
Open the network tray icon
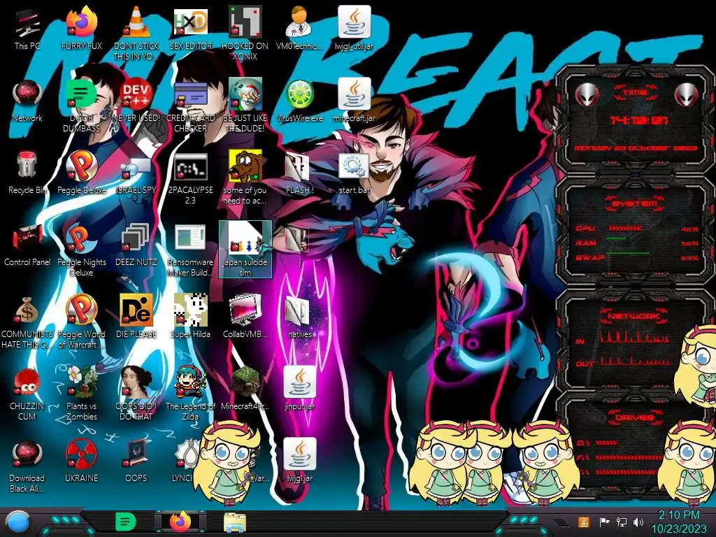tap(622, 522)
